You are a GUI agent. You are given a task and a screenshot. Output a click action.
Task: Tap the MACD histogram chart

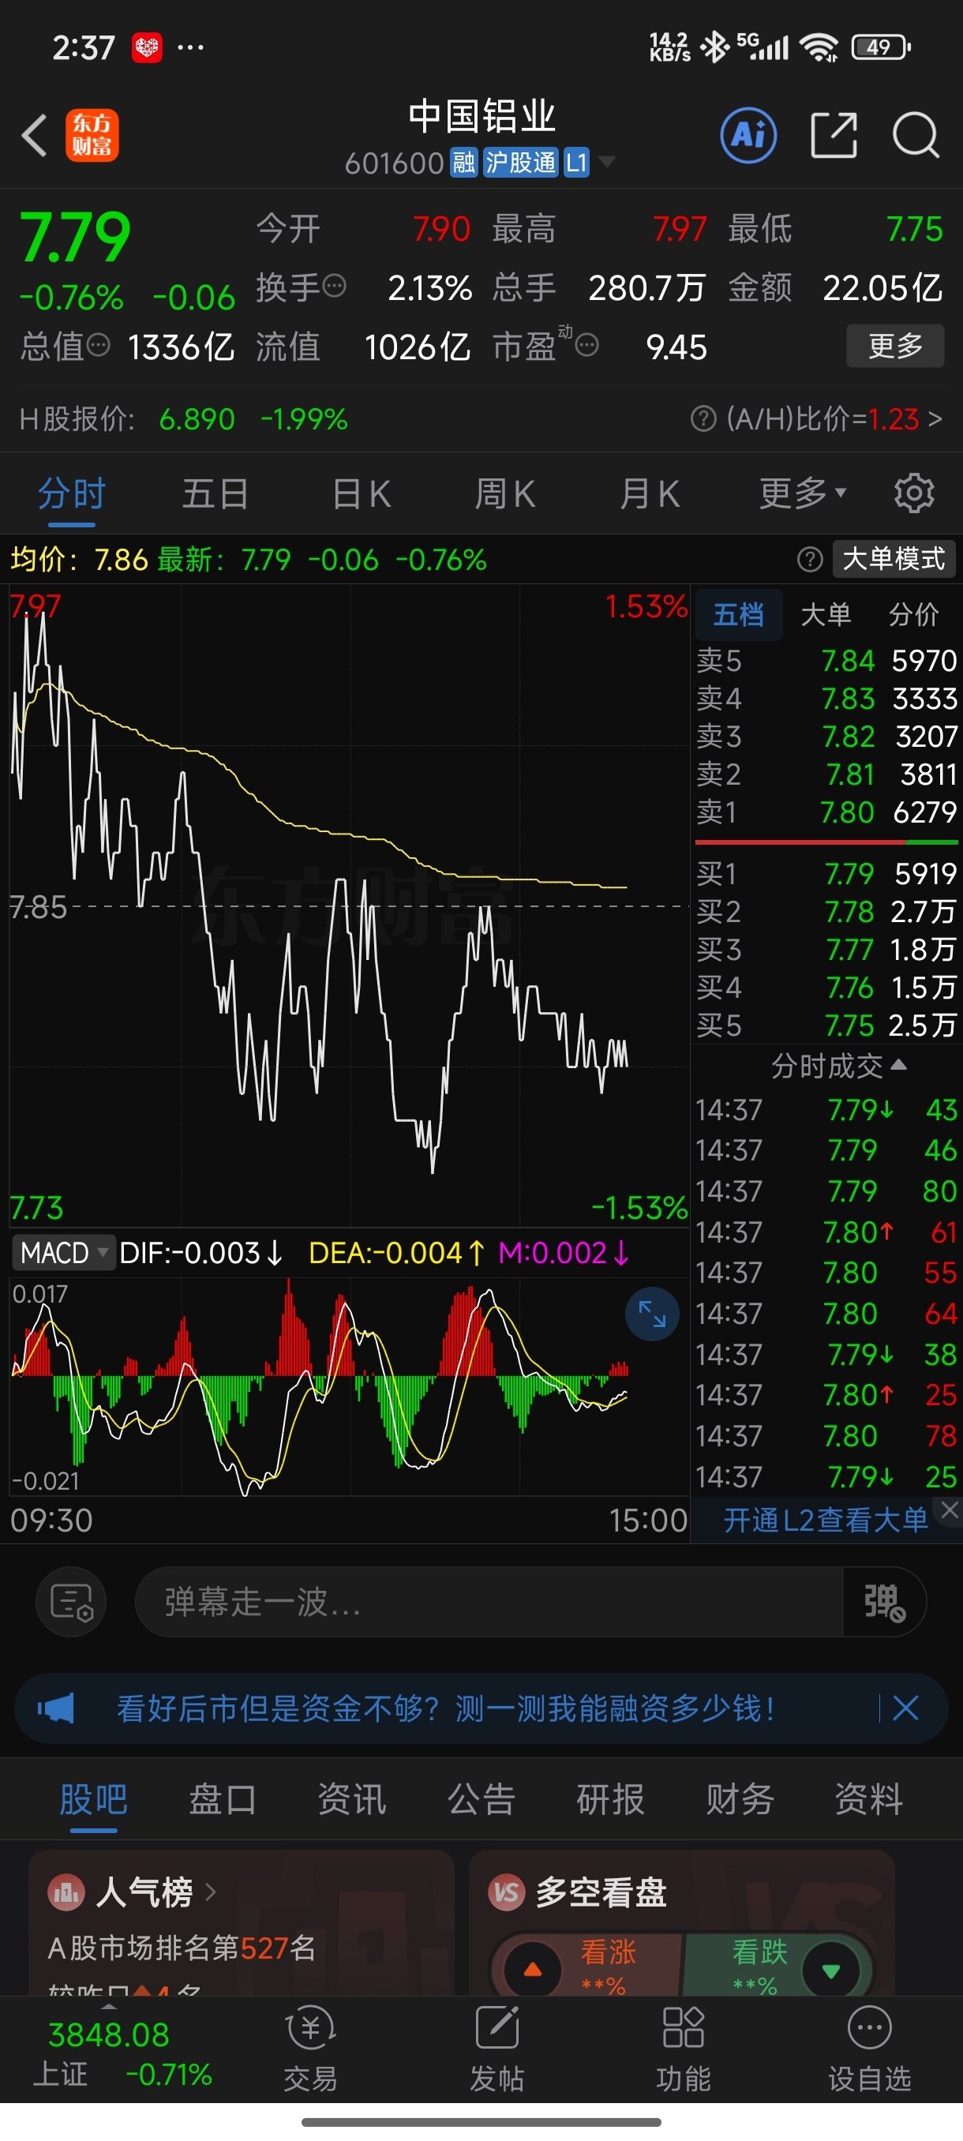click(349, 1386)
